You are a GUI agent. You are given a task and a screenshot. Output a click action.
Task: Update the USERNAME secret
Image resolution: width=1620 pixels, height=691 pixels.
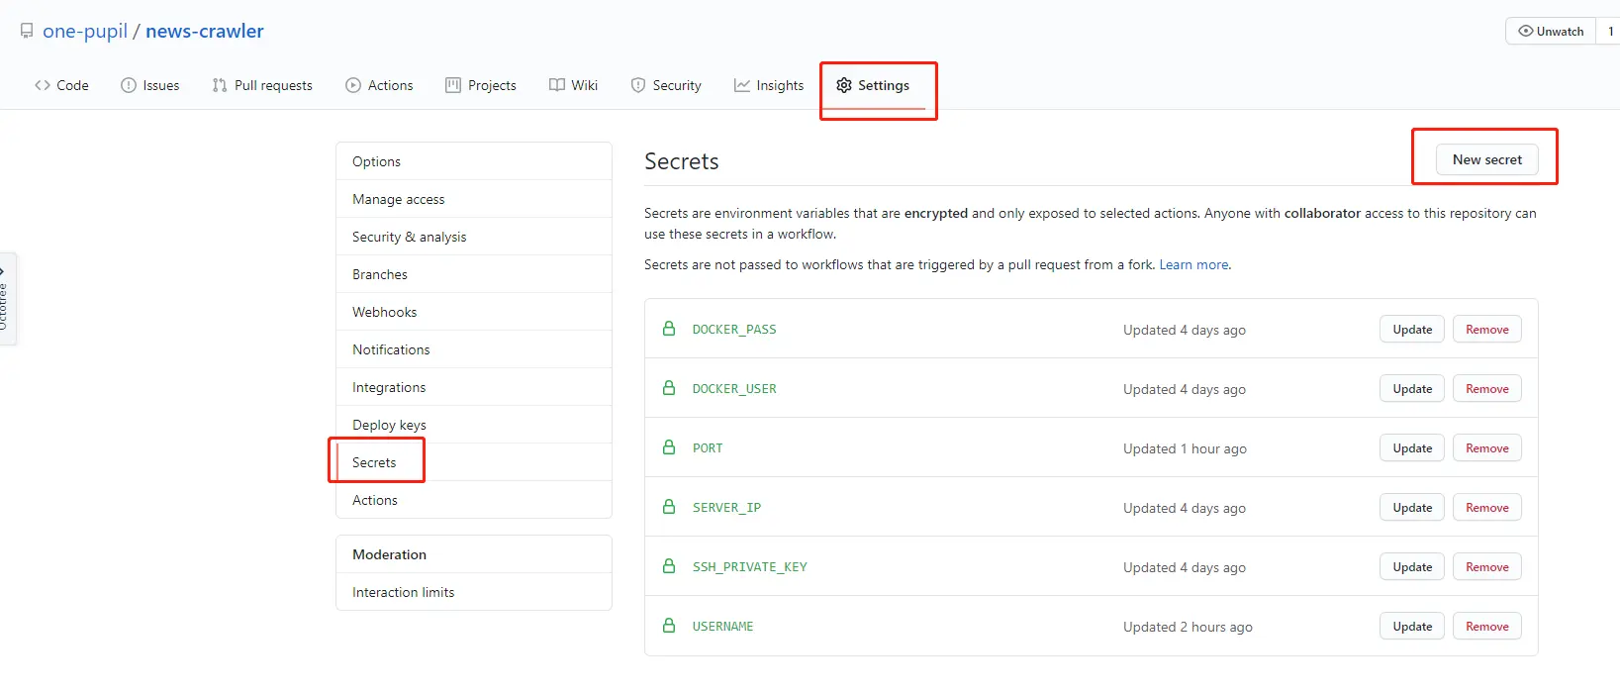[x=1412, y=627]
